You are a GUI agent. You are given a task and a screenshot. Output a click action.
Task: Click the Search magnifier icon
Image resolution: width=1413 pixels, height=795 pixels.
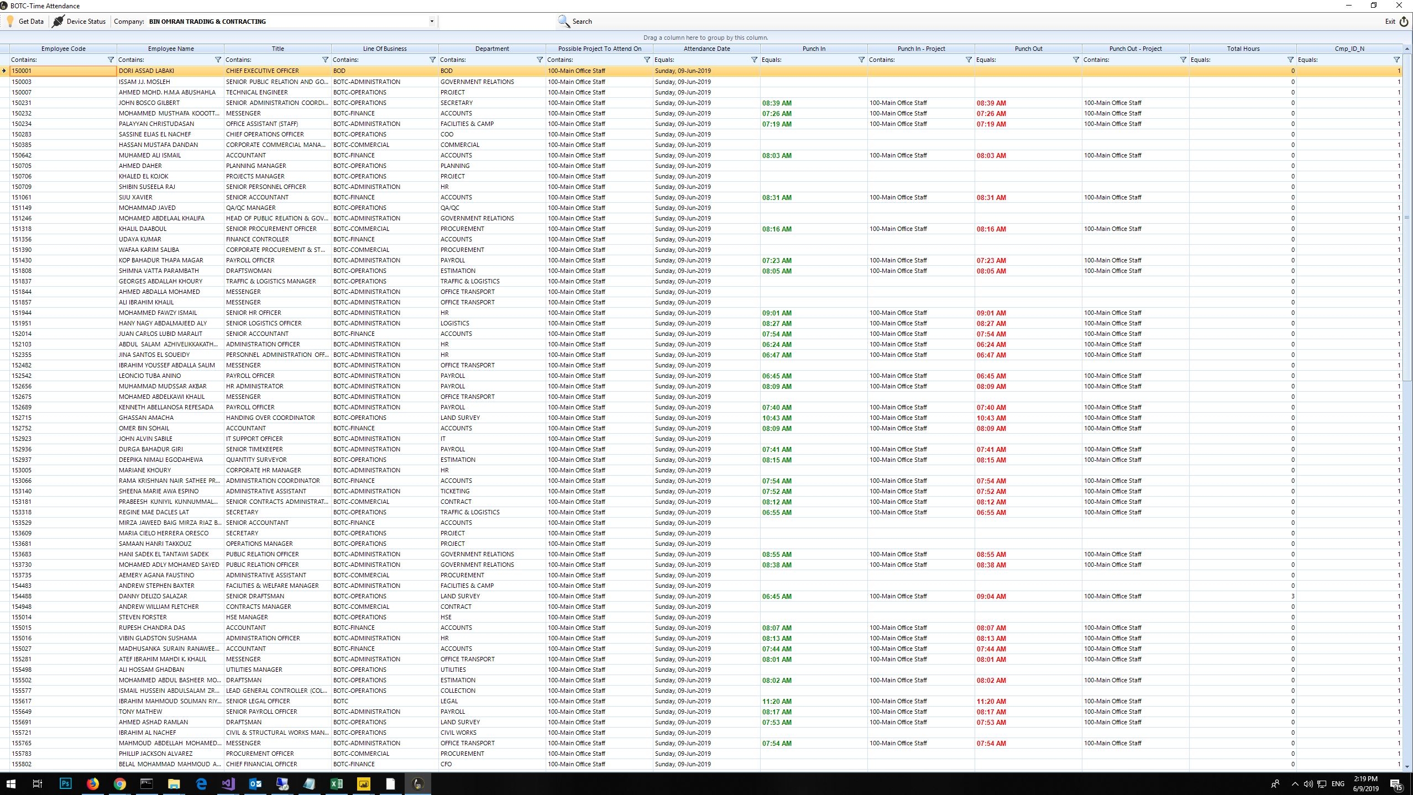coord(563,22)
